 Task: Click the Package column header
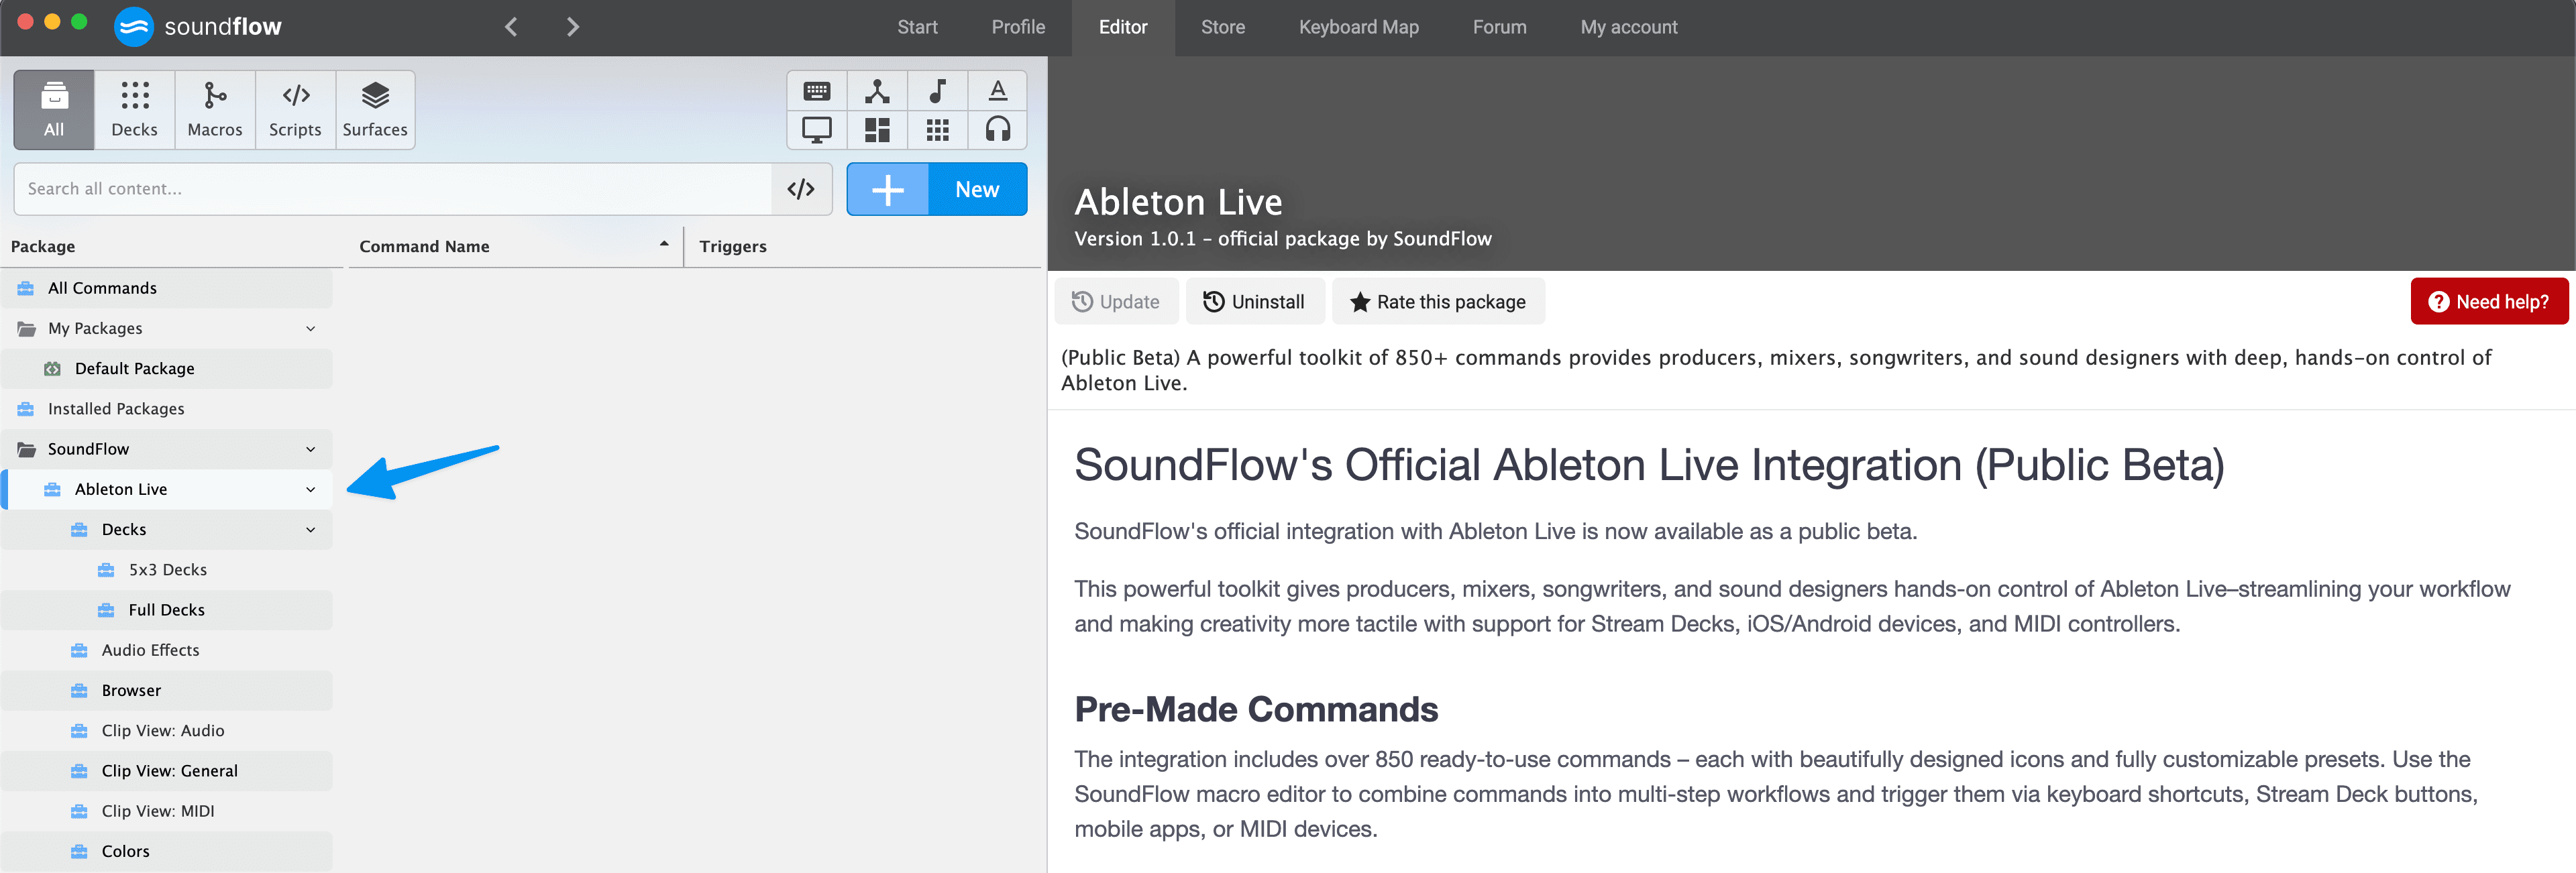point(43,246)
